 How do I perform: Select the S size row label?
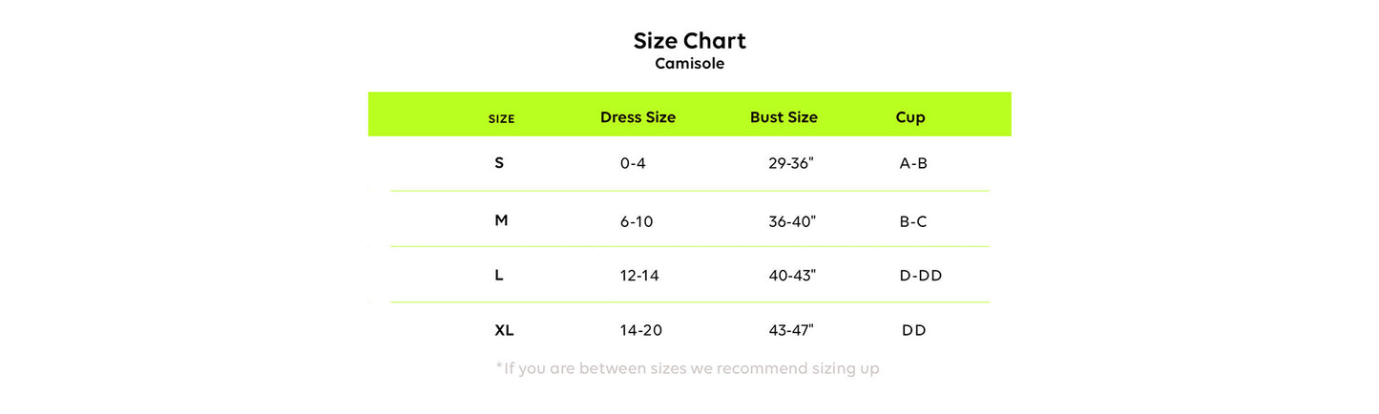pyautogui.click(x=499, y=163)
